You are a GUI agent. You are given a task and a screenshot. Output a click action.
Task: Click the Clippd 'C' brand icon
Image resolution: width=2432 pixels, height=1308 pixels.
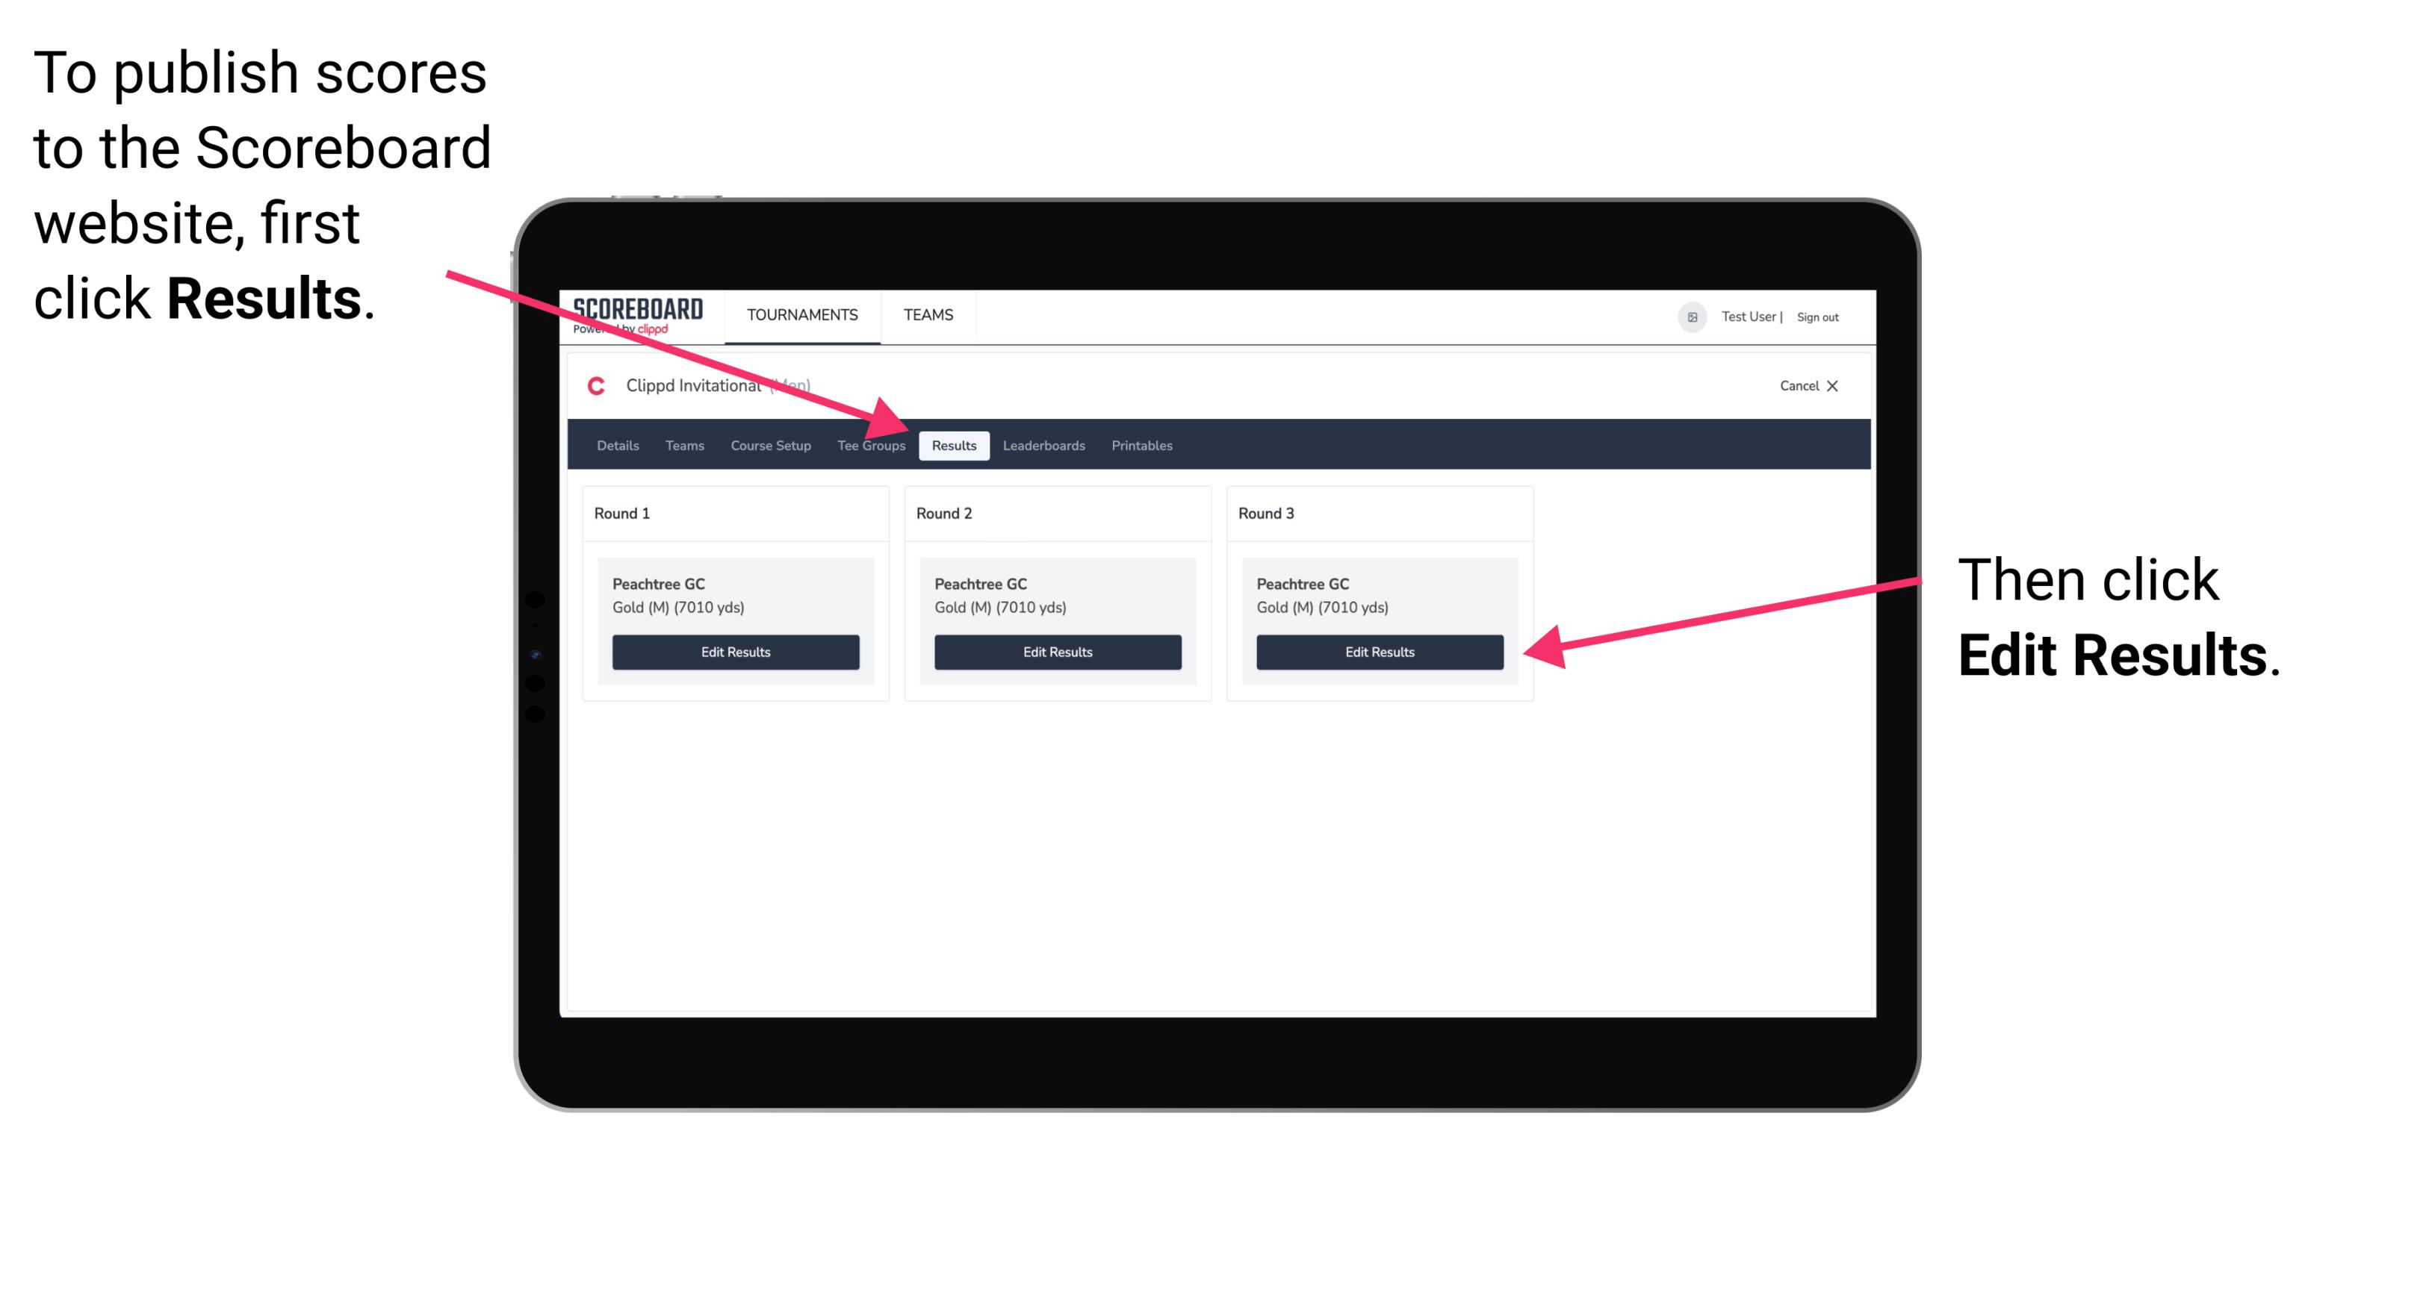point(596,387)
